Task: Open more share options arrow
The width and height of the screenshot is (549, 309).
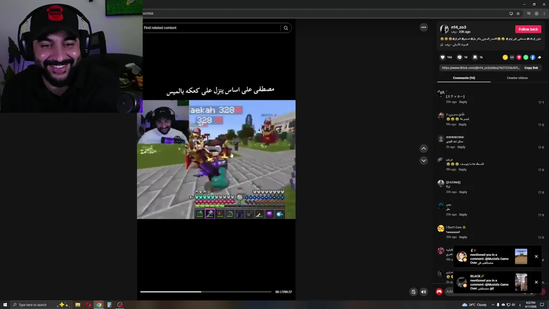Action: [539, 57]
